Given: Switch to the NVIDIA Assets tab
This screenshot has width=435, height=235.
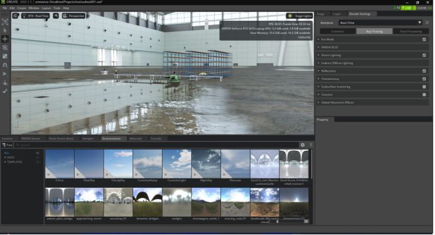Looking at the screenshot, I should pyautogui.click(x=31, y=138).
